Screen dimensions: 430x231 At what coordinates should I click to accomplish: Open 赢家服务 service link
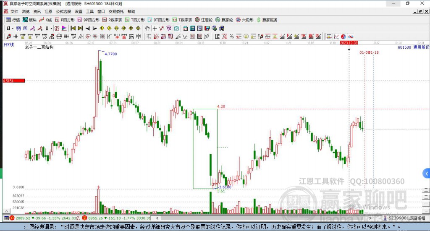tap(267, 20)
